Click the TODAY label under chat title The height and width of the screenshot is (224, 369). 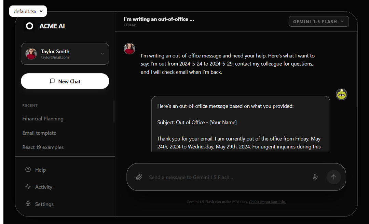(130, 25)
